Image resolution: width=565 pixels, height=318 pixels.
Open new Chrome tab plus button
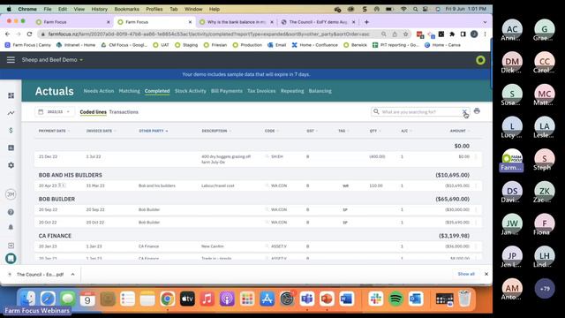[366, 22]
